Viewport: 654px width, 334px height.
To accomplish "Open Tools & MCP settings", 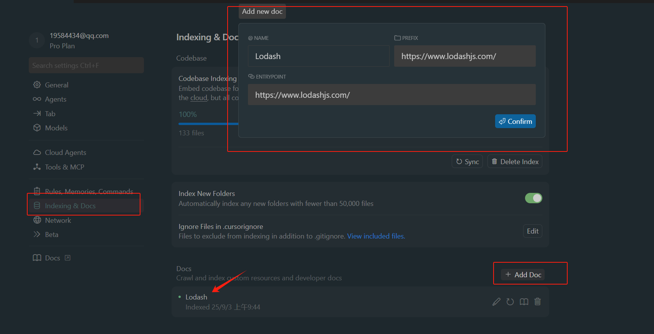I will pyautogui.click(x=64, y=167).
